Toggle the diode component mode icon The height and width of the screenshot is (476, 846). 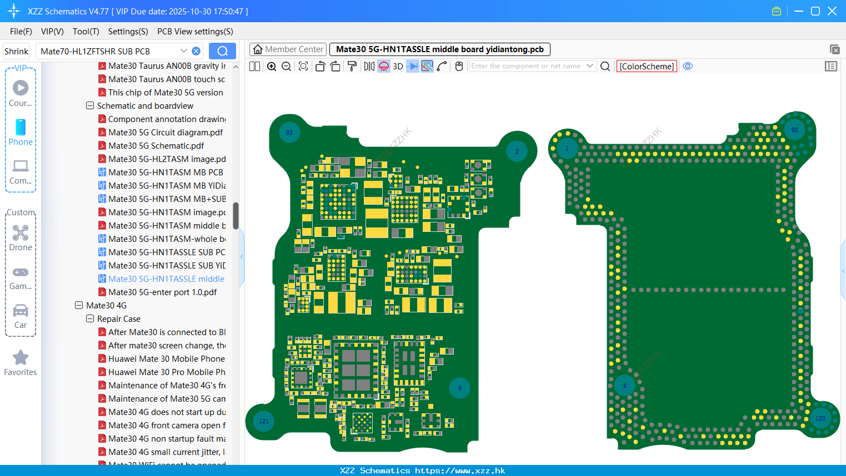[x=413, y=67]
